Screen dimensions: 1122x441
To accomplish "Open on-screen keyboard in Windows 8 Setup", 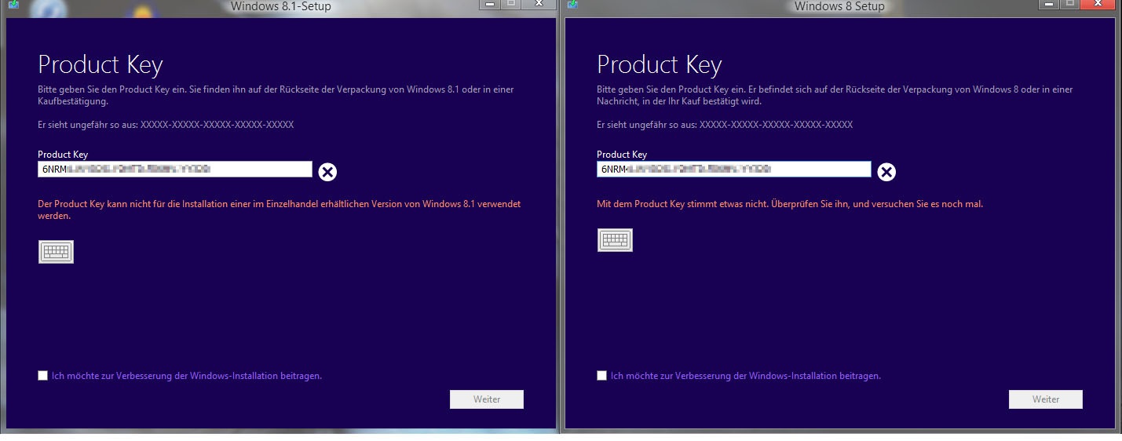I will click(615, 240).
